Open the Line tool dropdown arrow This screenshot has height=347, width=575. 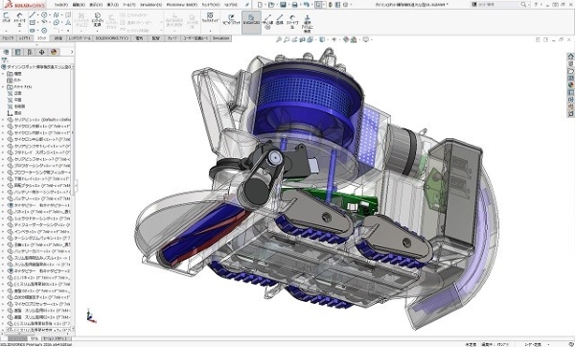click(37, 15)
